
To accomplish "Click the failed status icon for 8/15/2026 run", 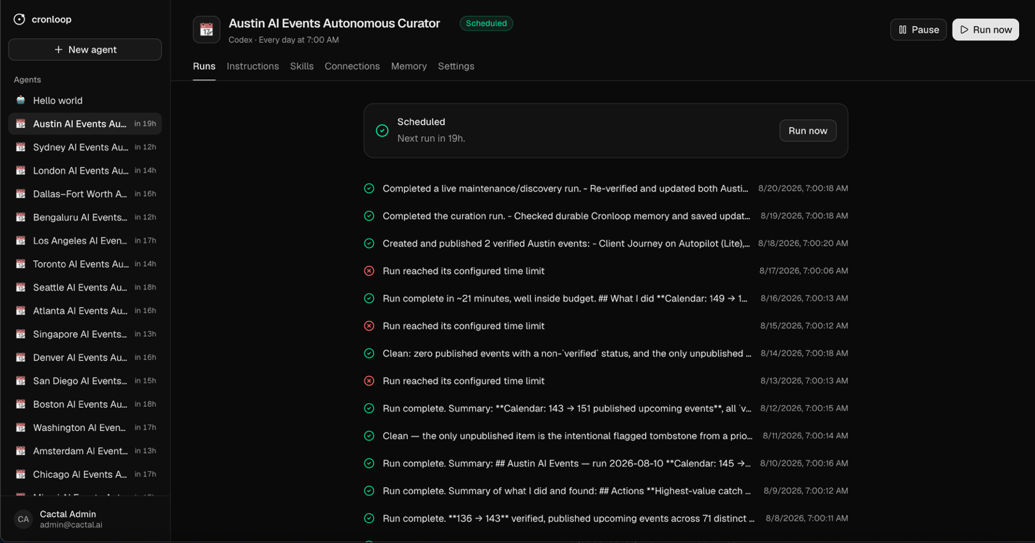I will 369,326.
